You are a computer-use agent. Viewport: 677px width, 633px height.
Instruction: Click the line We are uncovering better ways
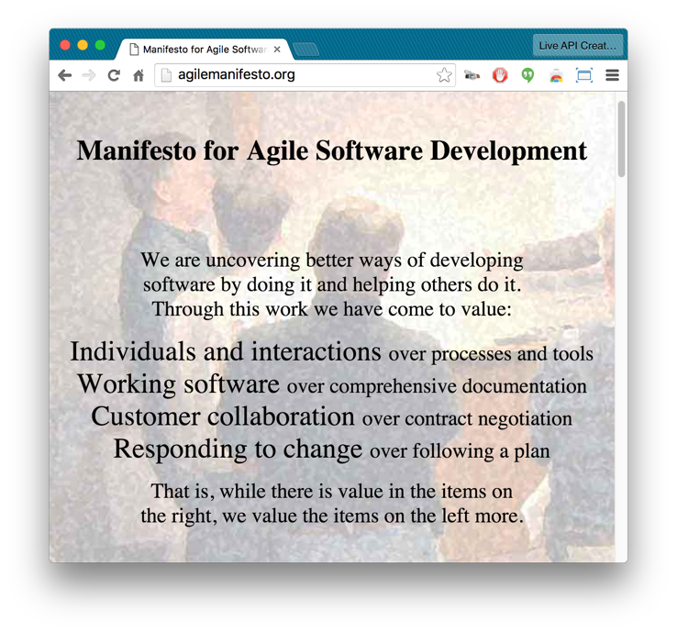[x=331, y=261]
